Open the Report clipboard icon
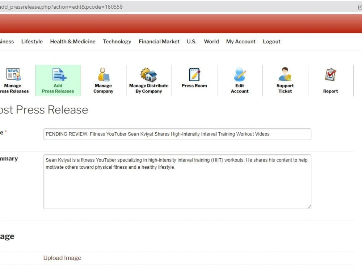 pos(331,74)
